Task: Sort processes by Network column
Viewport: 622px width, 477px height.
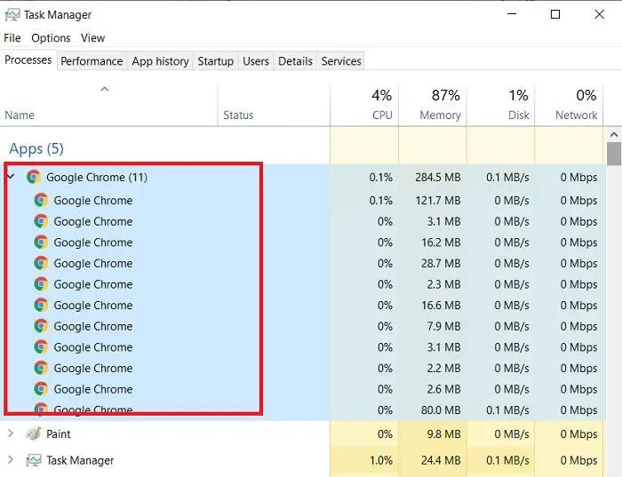Action: [x=569, y=105]
